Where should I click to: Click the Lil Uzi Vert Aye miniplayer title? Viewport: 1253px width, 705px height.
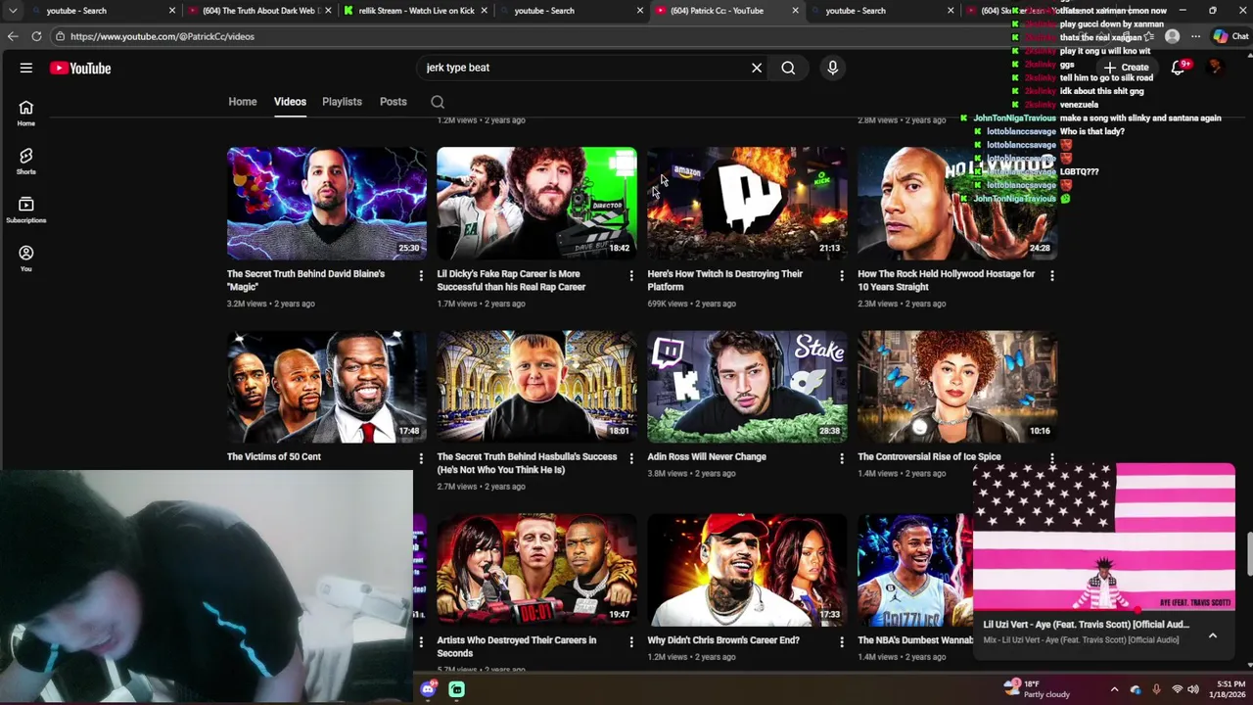pyautogui.click(x=1087, y=624)
